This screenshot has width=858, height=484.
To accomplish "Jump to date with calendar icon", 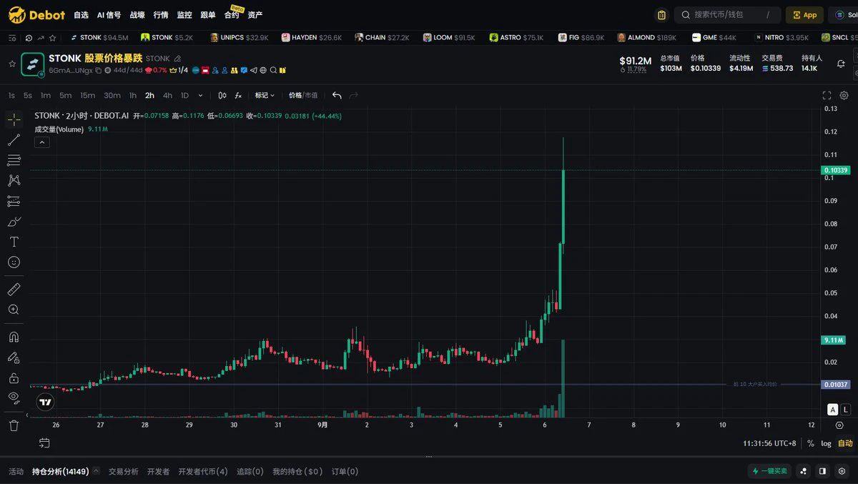I will click(x=44, y=443).
